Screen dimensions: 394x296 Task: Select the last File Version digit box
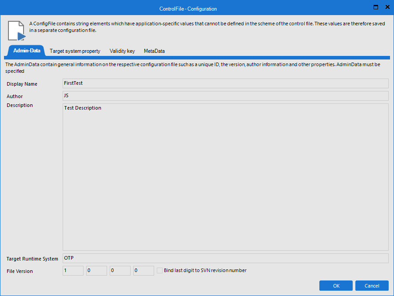tap(143, 270)
